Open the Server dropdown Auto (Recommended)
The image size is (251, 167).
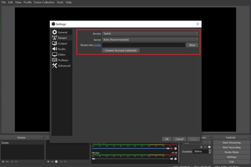[150, 40]
